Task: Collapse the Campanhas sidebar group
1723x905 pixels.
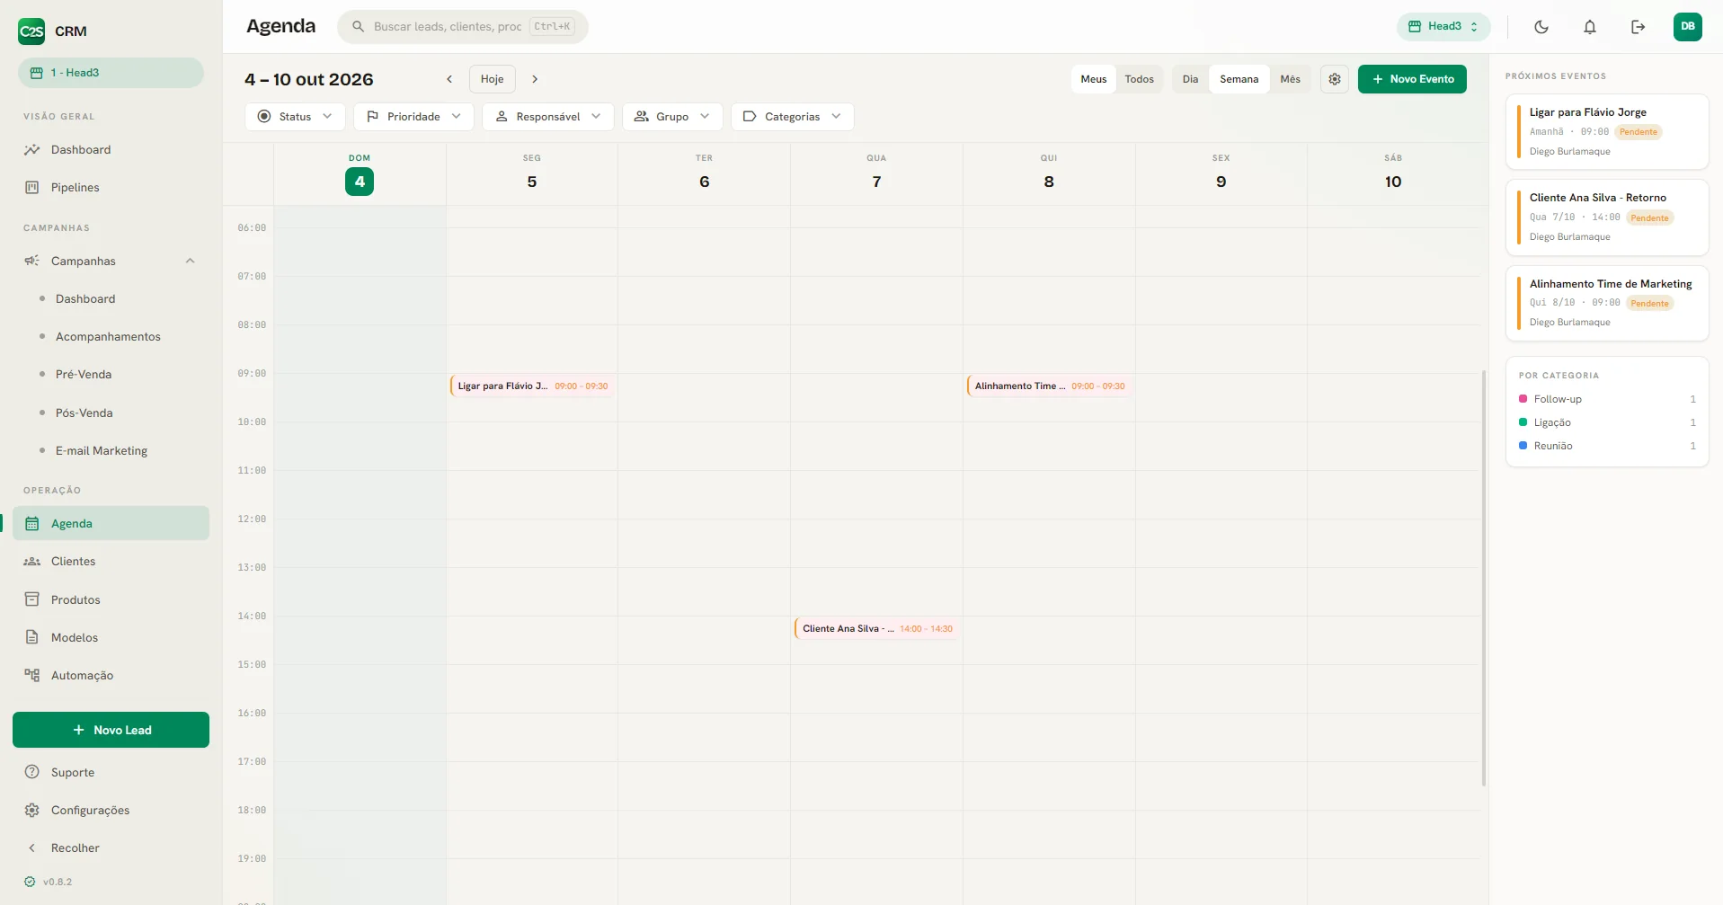Action: [x=190, y=262]
